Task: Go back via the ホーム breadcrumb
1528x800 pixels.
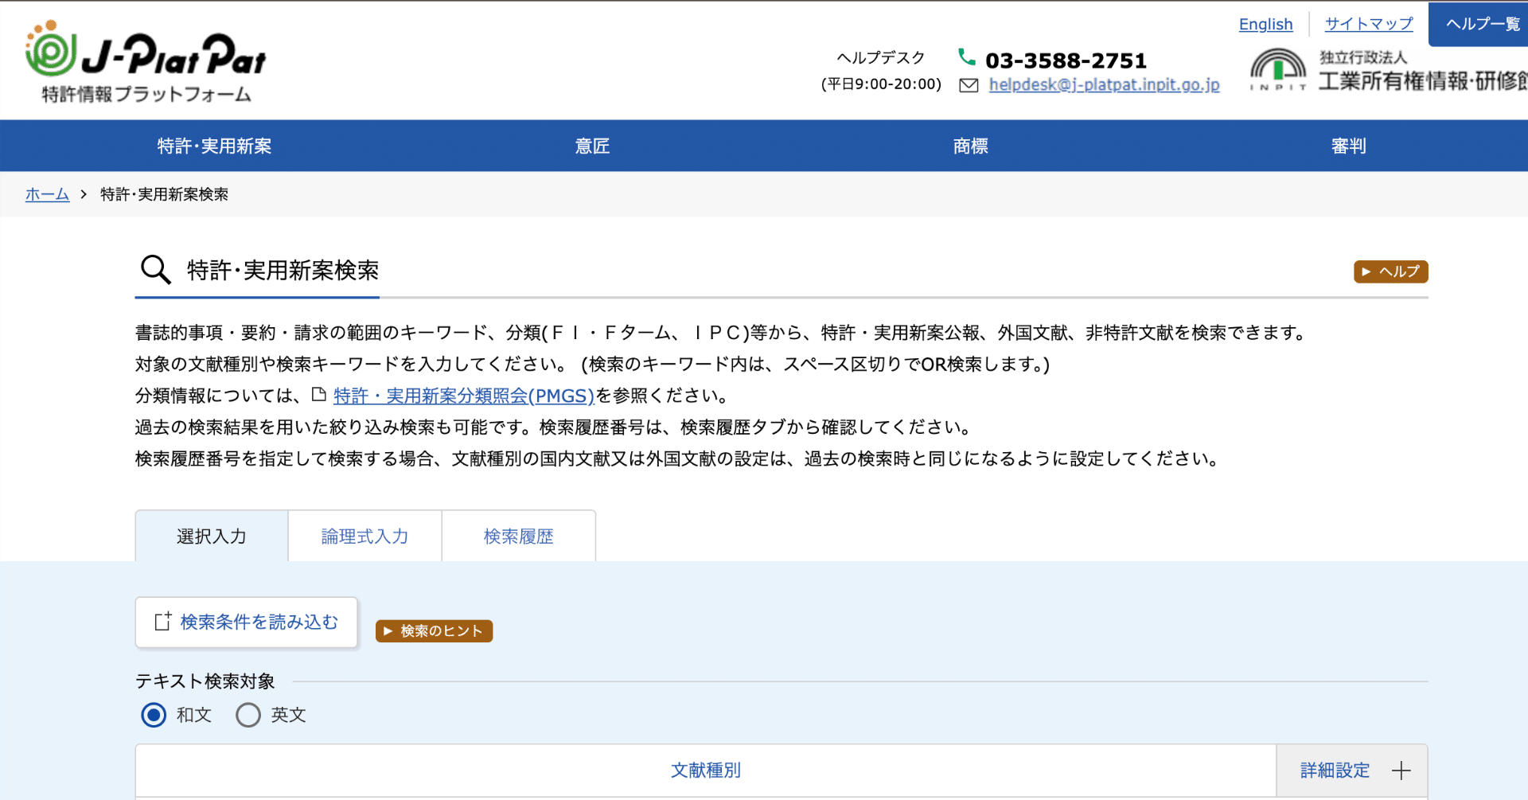Action: [46, 193]
